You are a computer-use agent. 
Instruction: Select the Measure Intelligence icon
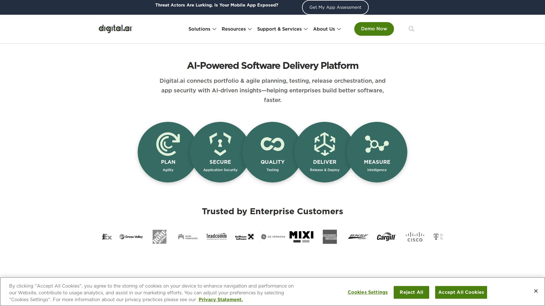point(377,144)
